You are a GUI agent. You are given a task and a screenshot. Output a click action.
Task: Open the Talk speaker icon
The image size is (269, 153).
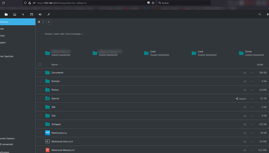point(40,14)
